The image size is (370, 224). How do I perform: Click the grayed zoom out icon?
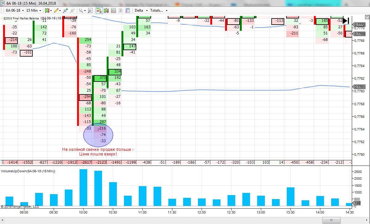pyautogui.click(x=72, y=10)
